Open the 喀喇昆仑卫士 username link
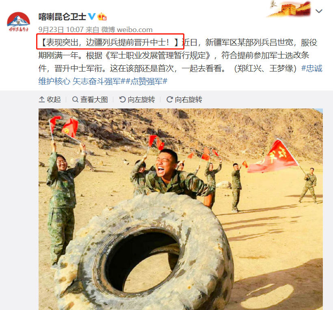This screenshot has width=333, height=310. coord(62,17)
